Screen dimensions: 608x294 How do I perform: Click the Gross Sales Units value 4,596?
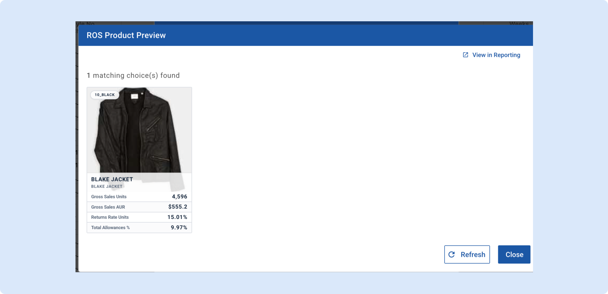(179, 196)
